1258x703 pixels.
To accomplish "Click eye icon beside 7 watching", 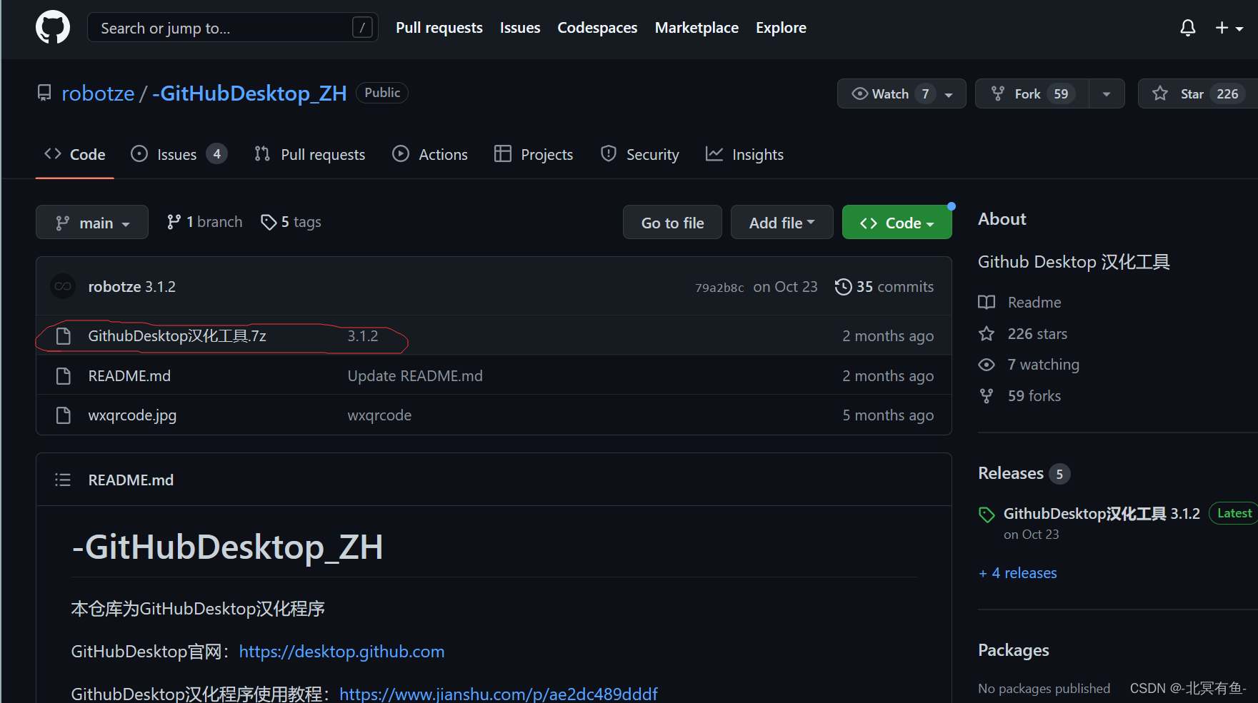I will click(x=987, y=365).
